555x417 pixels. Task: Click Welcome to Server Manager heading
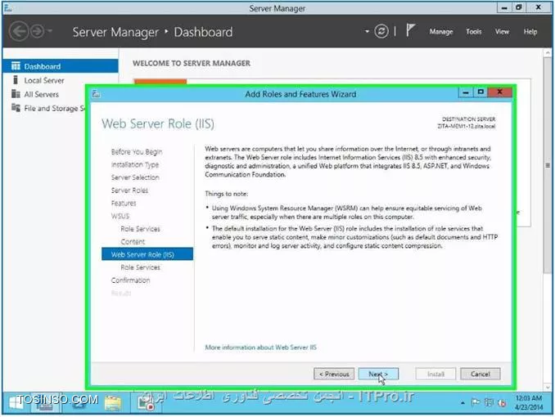[x=192, y=63]
